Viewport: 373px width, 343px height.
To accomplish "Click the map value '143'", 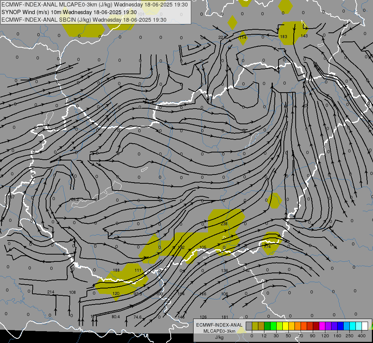I will coord(304,36).
